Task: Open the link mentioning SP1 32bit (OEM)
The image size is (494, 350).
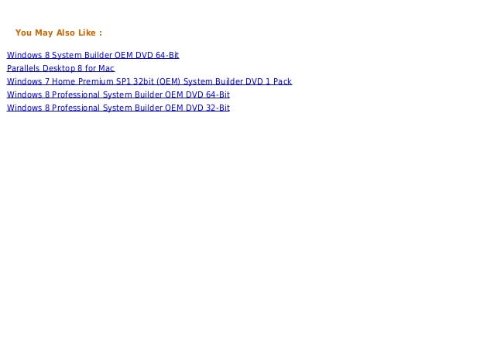Action: 149,81
